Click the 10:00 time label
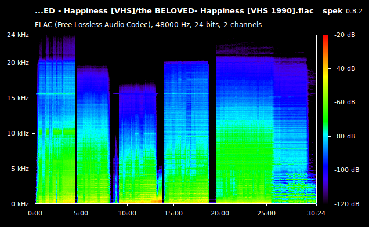Image resolution: width=369 pixels, height=227 pixels. [x=127, y=213]
